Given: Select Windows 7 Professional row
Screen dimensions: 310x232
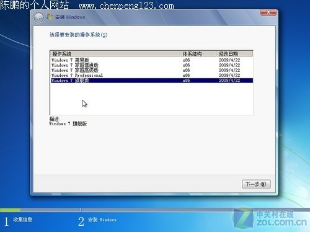Looking at the screenshot, I should click(x=152, y=75).
